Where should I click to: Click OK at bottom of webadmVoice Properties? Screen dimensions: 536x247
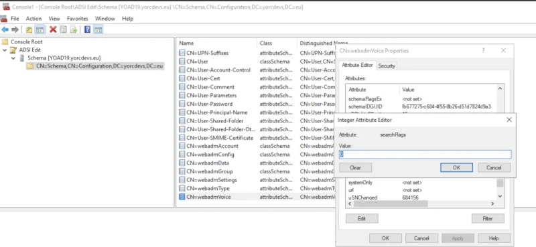pyautogui.click(x=385, y=238)
